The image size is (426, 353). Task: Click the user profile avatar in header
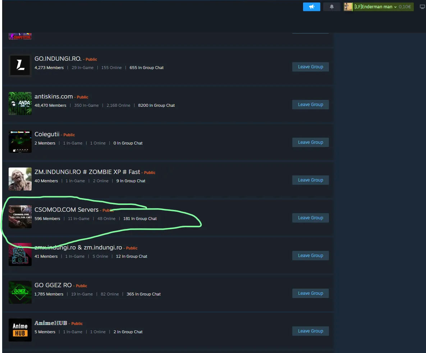[x=348, y=7]
